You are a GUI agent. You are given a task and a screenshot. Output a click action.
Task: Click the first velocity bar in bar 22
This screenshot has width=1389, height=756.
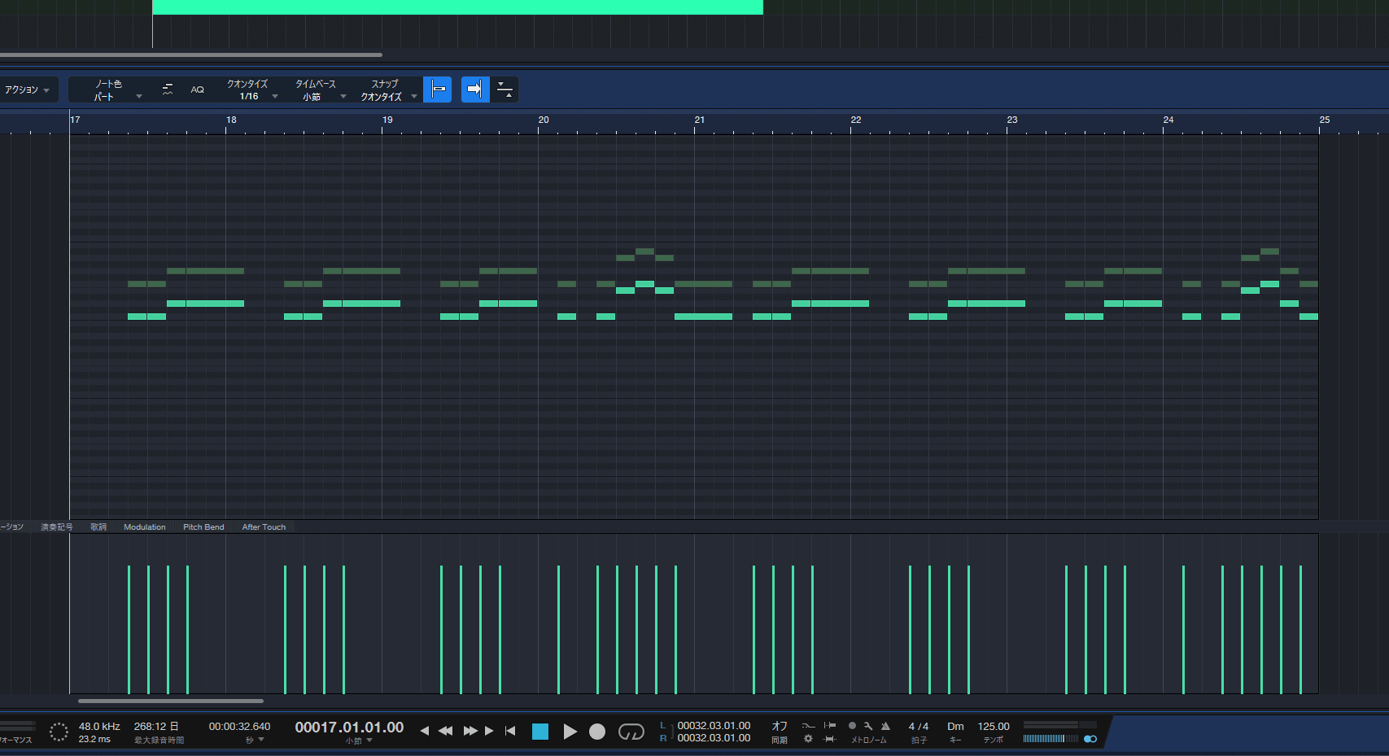click(910, 630)
